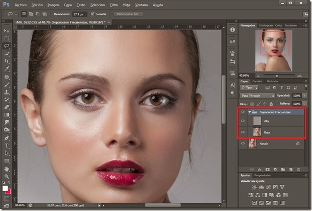Add a Levels adjustment

(261, 187)
